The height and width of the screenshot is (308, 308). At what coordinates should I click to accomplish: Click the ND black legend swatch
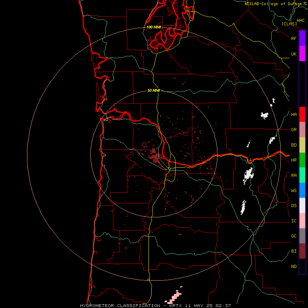(302, 266)
